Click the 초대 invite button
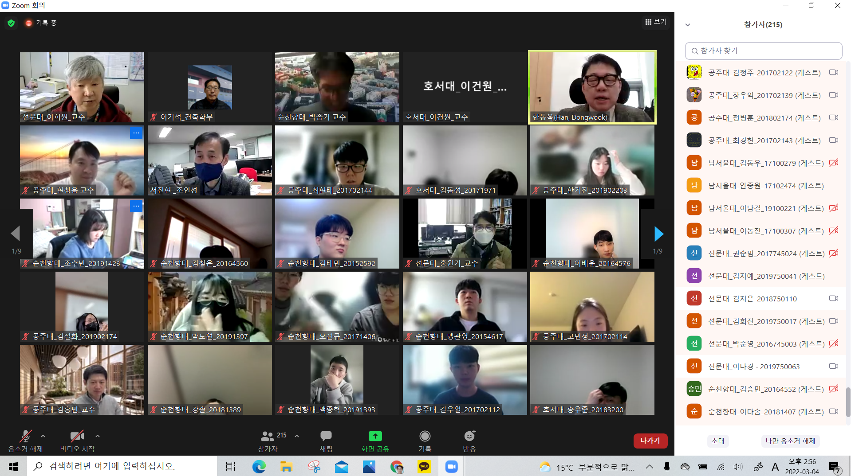Screen dimensions: 851x476 click(x=717, y=441)
